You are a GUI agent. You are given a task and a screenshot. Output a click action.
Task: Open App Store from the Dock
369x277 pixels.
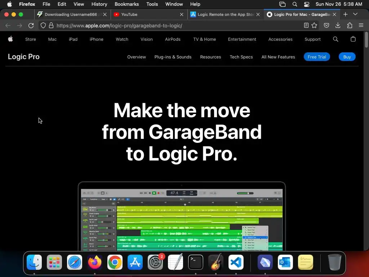135,262
